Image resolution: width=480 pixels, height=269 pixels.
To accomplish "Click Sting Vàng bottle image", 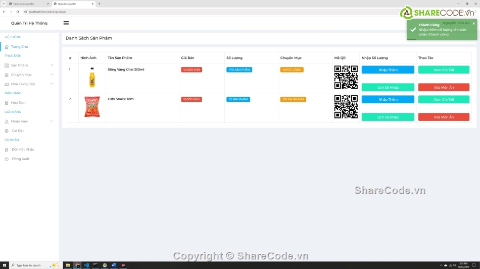I will [92, 78].
